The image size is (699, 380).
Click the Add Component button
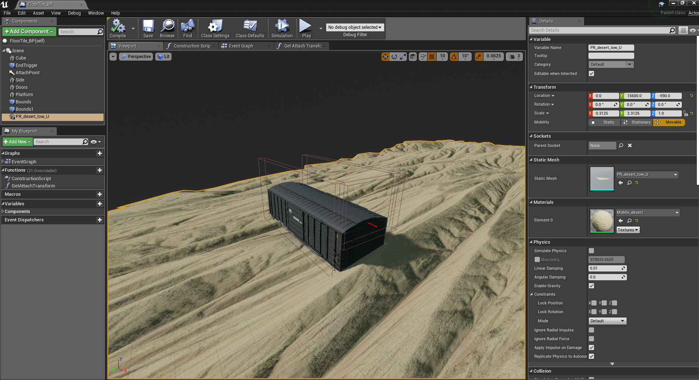pyautogui.click(x=29, y=32)
